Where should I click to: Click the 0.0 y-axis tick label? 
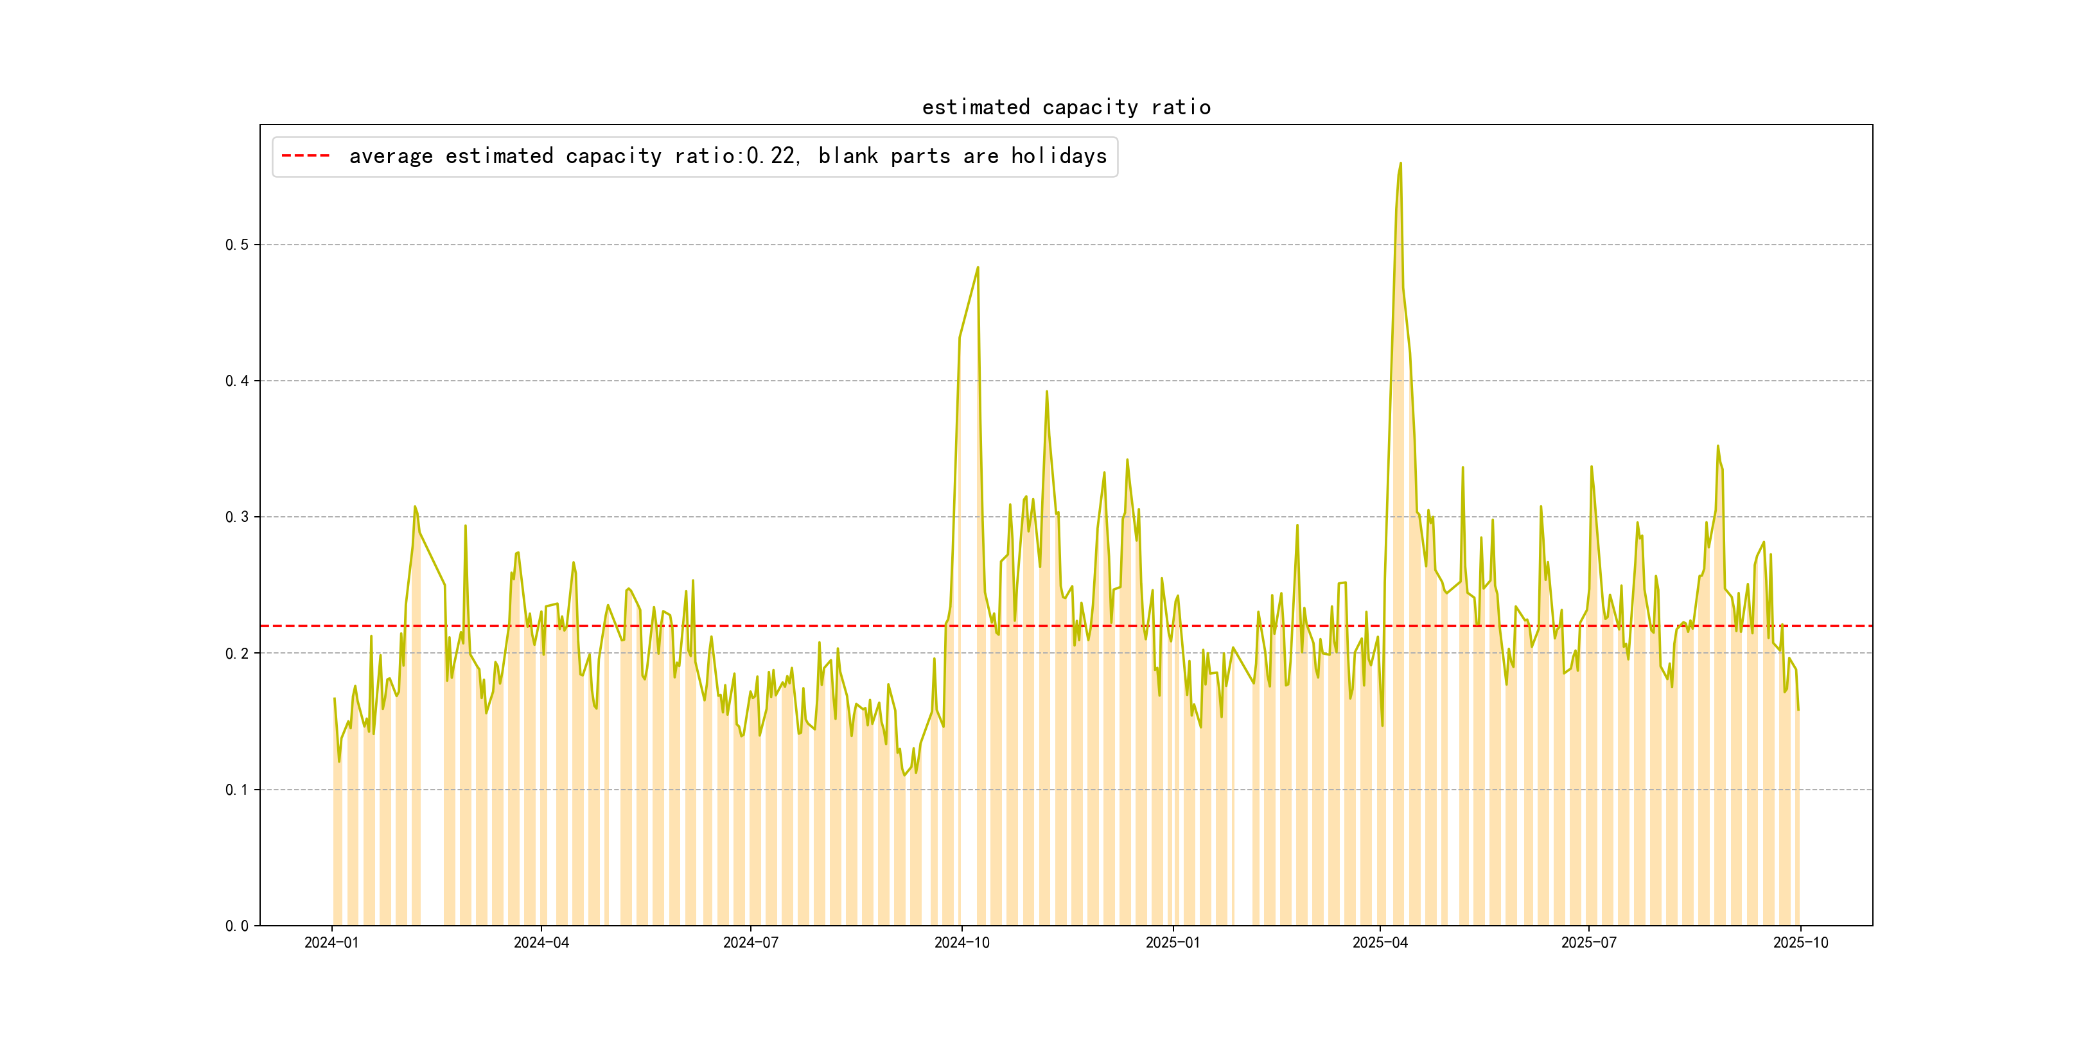coord(237,925)
